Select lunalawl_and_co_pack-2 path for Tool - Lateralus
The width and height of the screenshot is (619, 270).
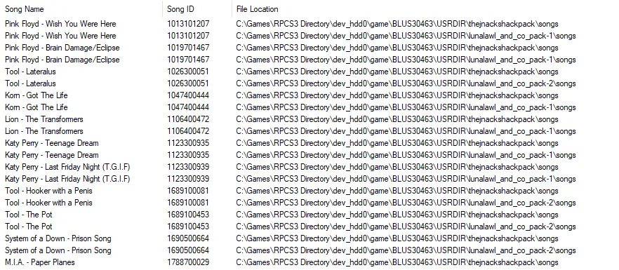(x=406, y=83)
